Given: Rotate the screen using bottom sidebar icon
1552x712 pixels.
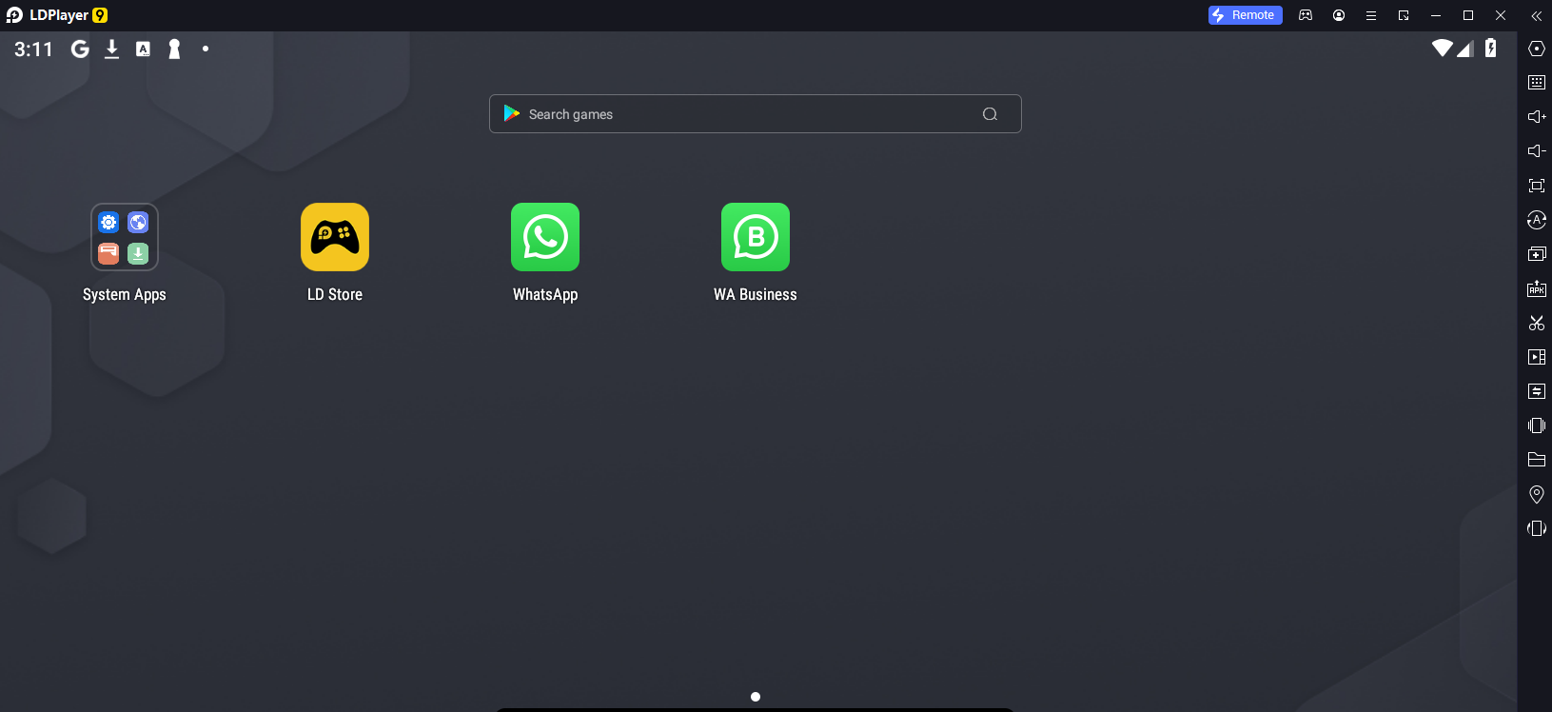Looking at the screenshot, I should (1537, 528).
